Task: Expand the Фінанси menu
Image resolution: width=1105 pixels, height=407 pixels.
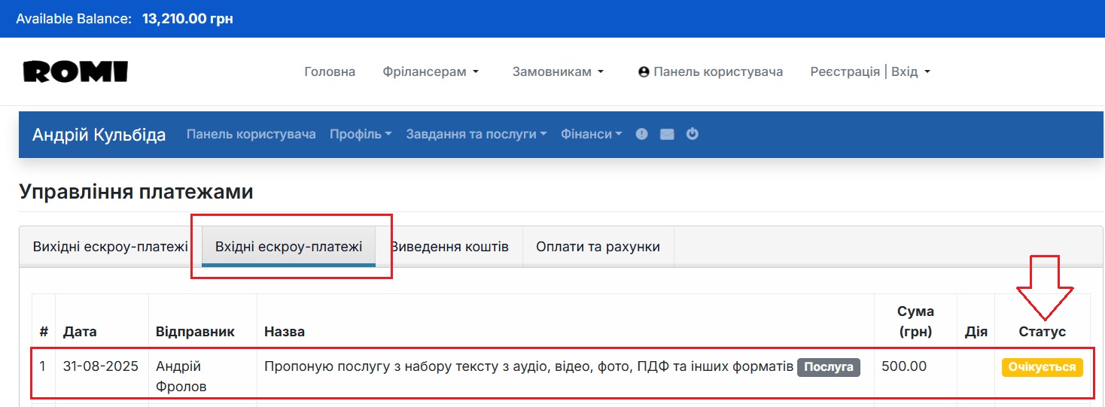Action: [592, 134]
